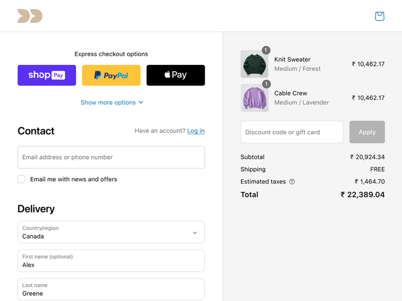Viewport: 402px width, 301px height.
Task: Enable email me with news and offers
Action: click(21, 179)
